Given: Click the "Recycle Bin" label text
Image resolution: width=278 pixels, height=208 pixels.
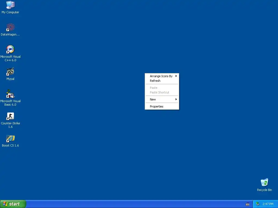Looking at the screenshot, I should tap(264, 190).
